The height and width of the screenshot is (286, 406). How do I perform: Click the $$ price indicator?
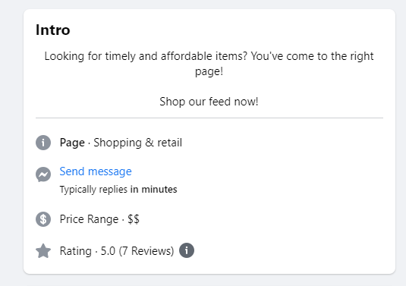click(x=134, y=219)
